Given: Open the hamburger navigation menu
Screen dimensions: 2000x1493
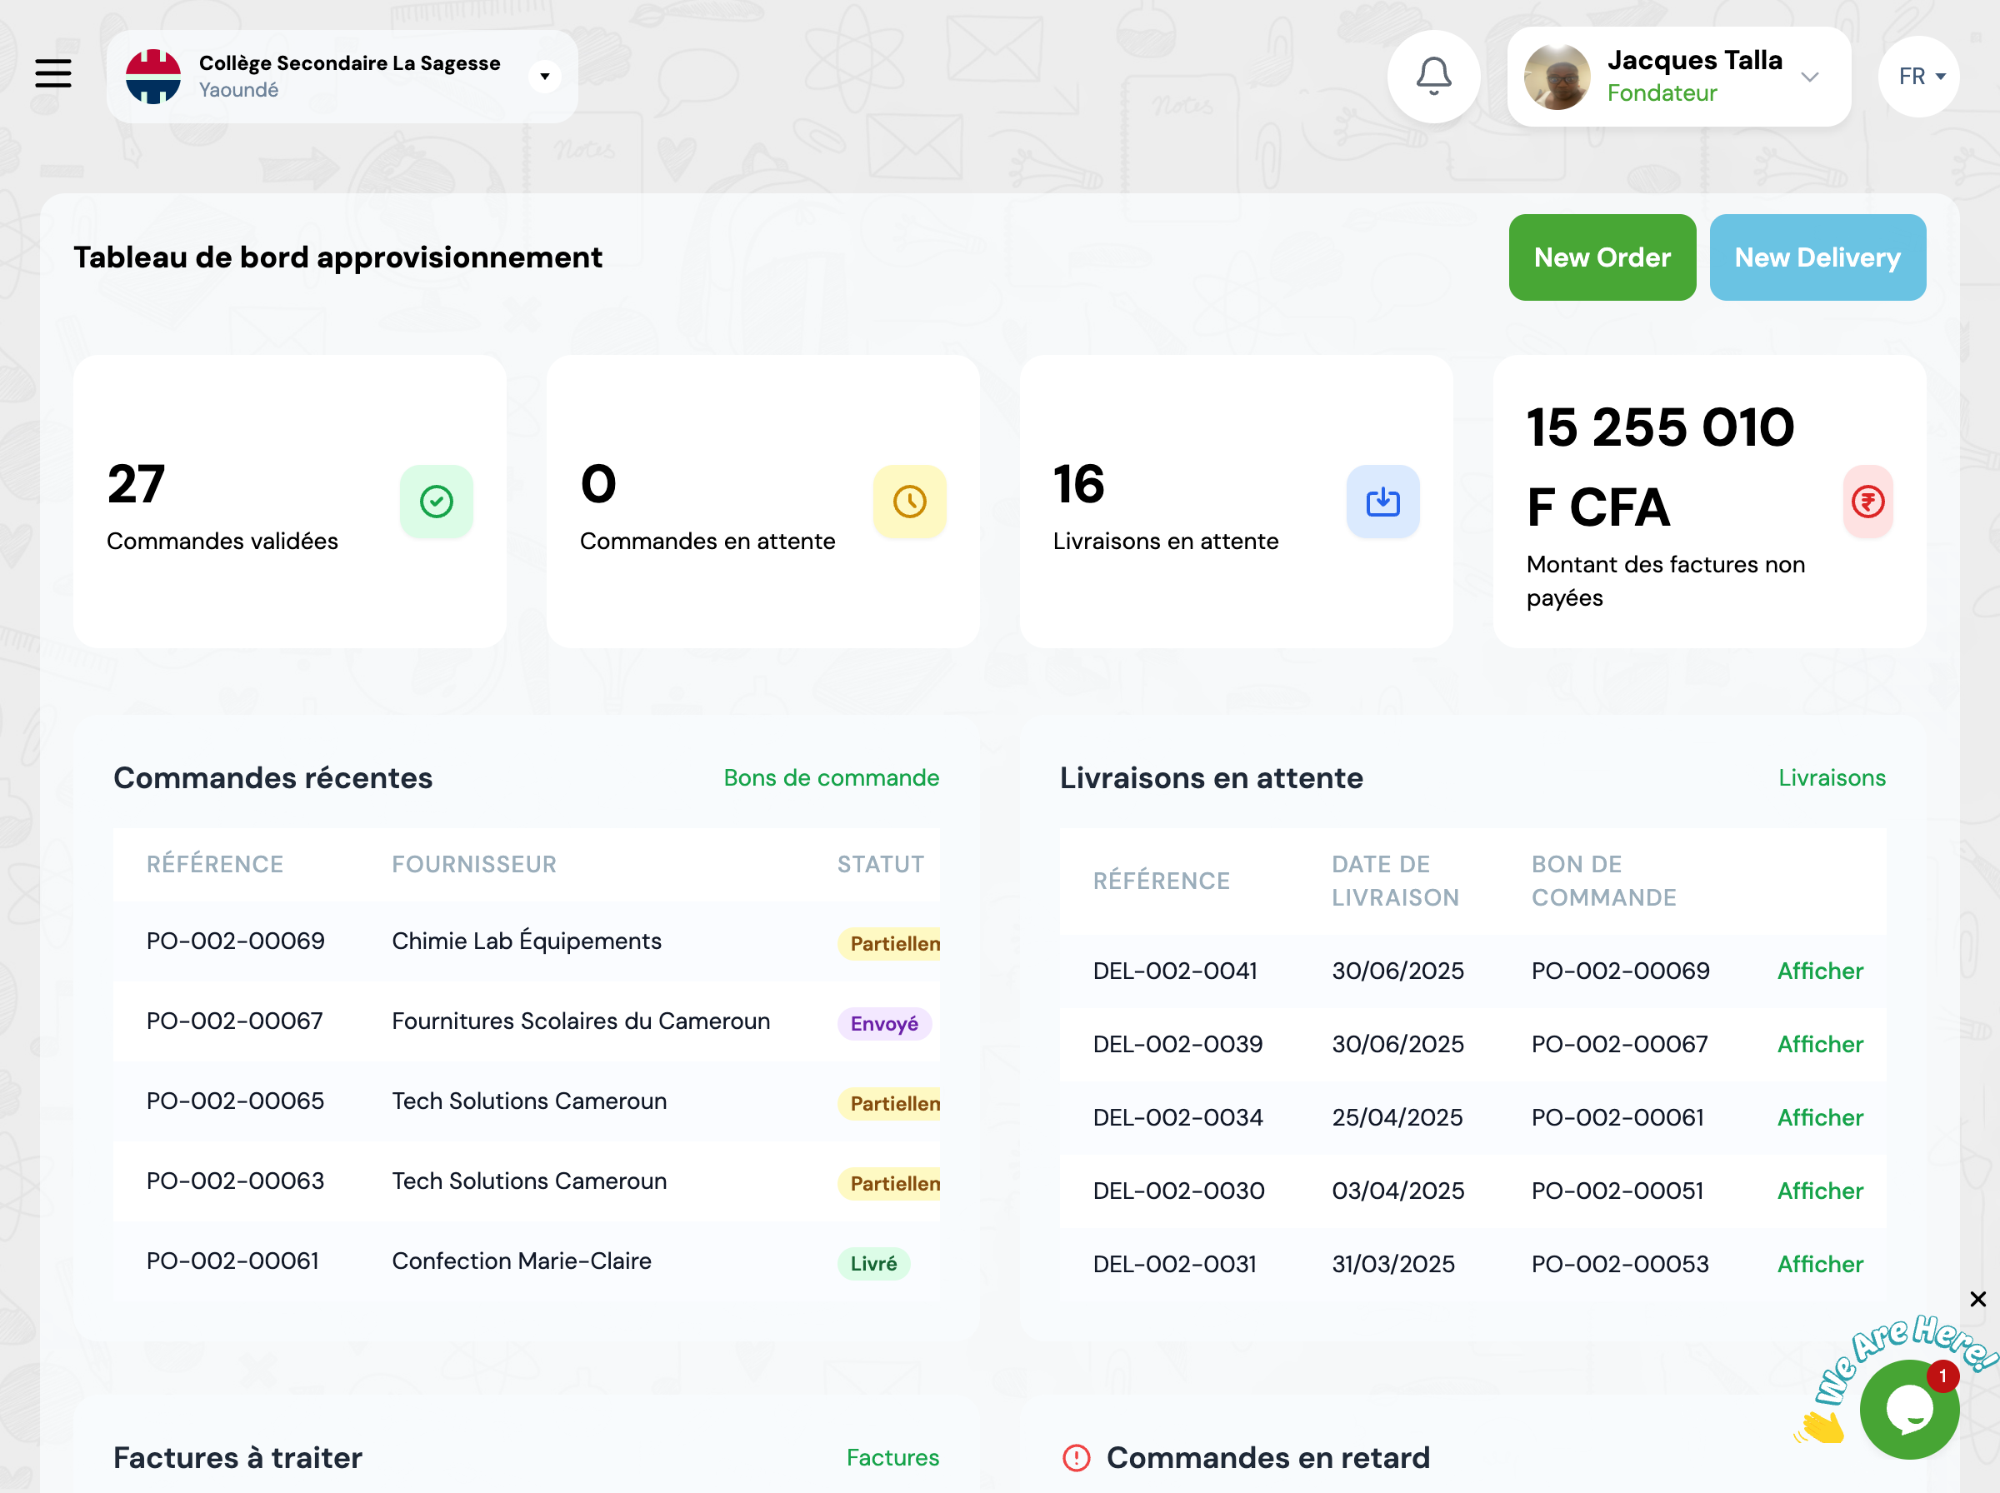Looking at the screenshot, I should coord(53,73).
